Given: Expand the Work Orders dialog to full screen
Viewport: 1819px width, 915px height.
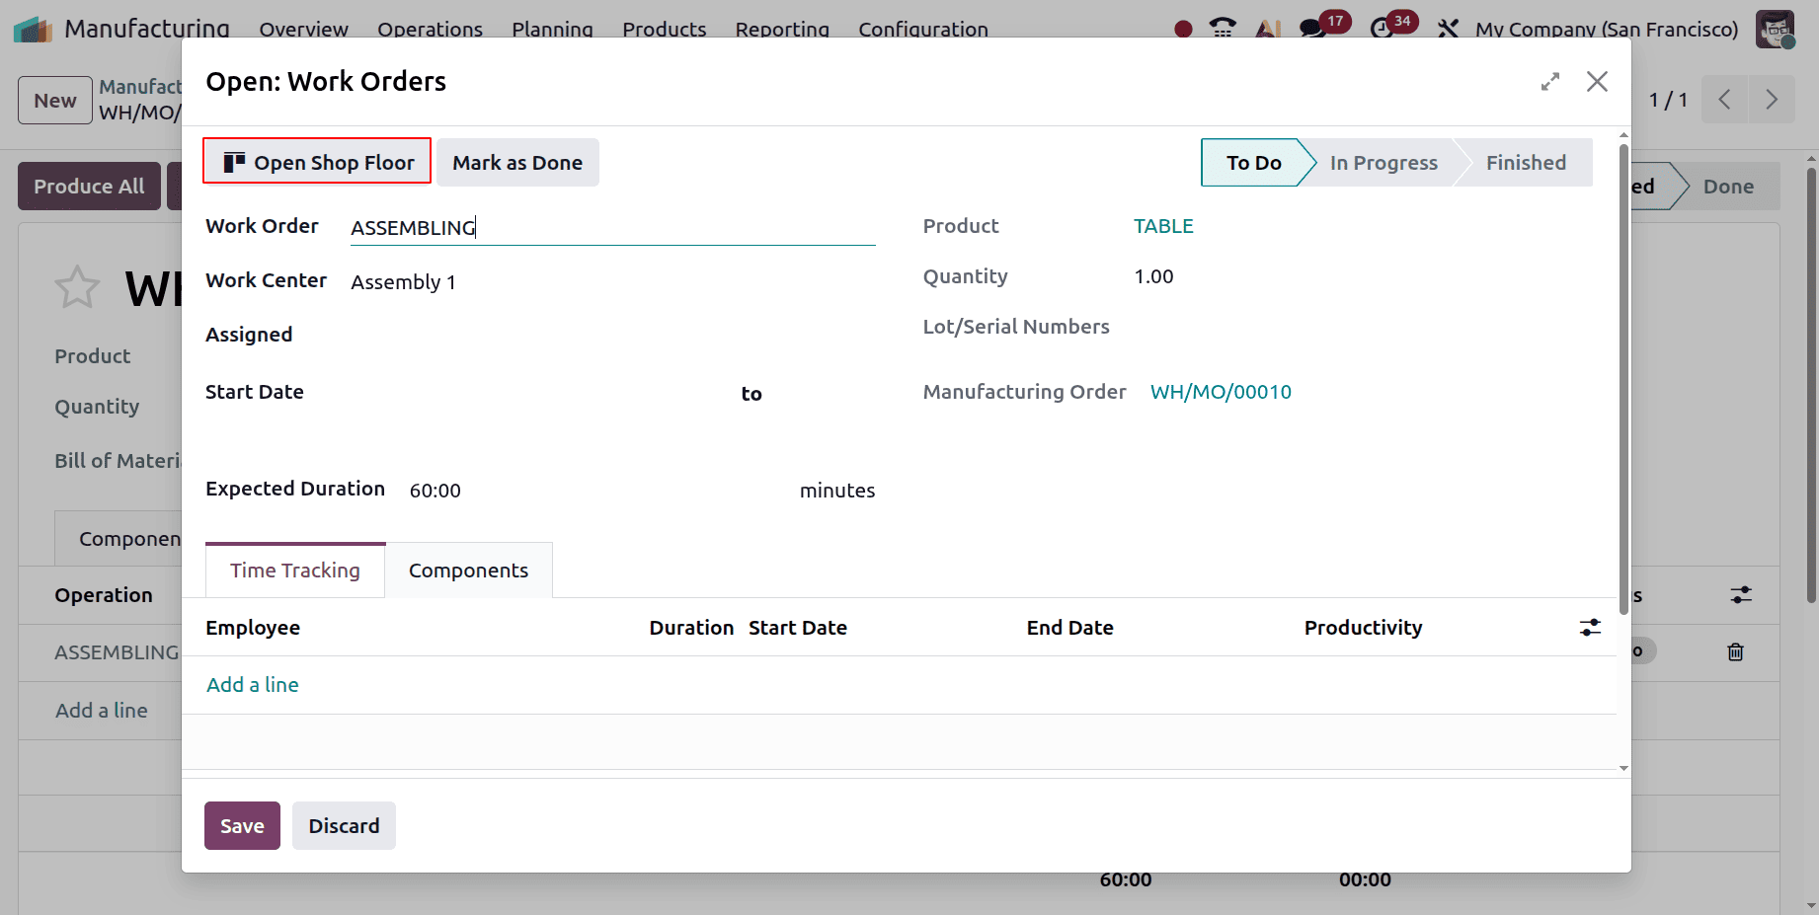Looking at the screenshot, I should coord(1550,82).
